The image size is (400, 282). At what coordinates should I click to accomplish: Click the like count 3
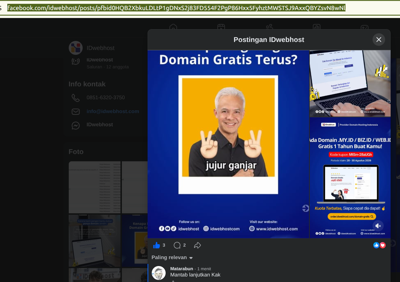pyautogui.click(x=164, y=245)
